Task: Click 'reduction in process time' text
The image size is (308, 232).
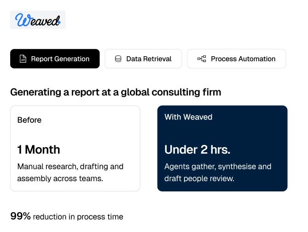Action: pos(78,217)
